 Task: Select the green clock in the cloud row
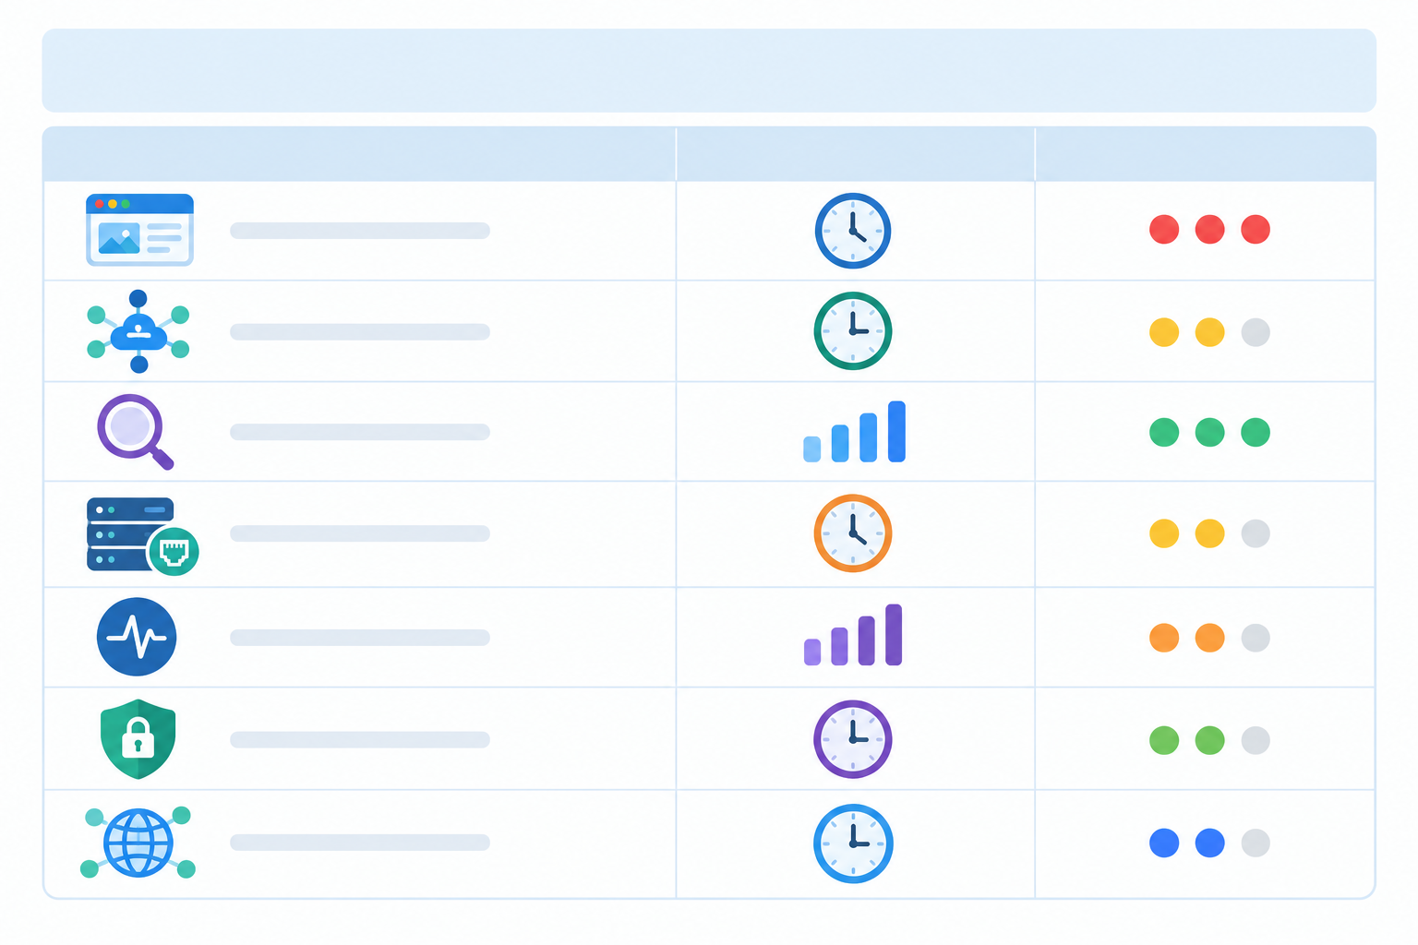[853, 331]
